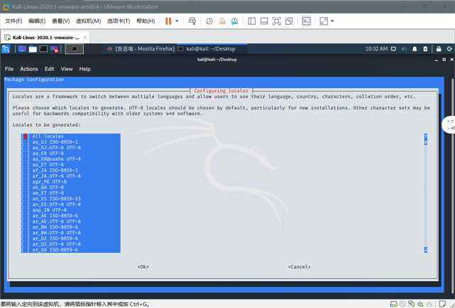Viewport: 455px width, 308px height.
Task: Select the ar_AE ISO-8859-6 row text
Action: click(55, 216)
